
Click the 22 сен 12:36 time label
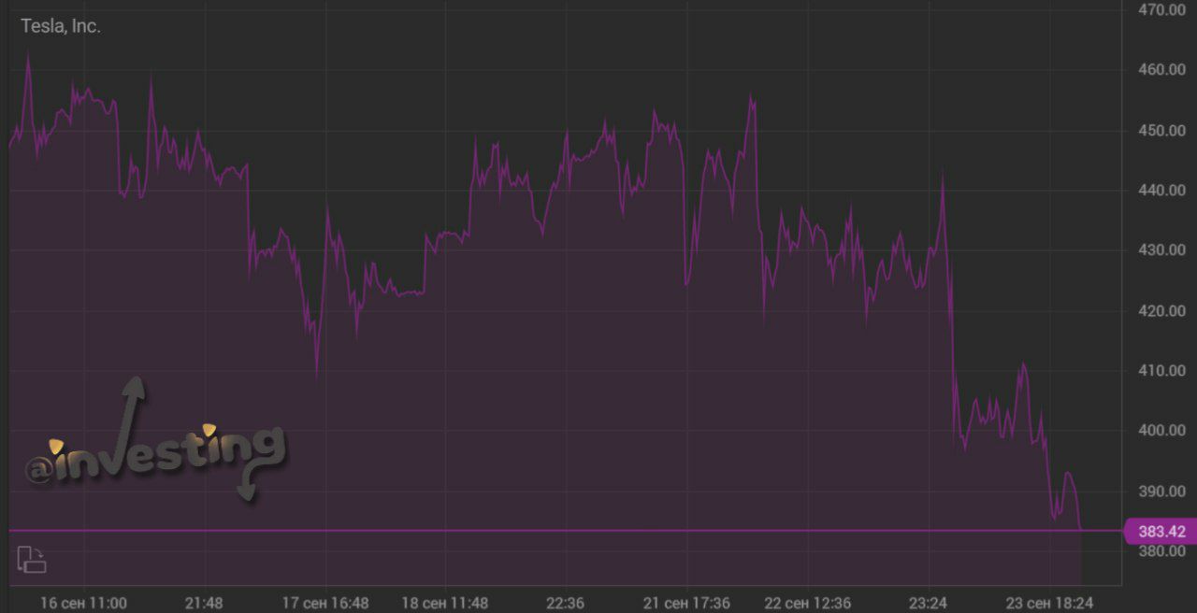(x=808, y=603)
